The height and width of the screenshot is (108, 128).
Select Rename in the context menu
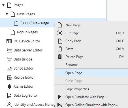point(91,65)
